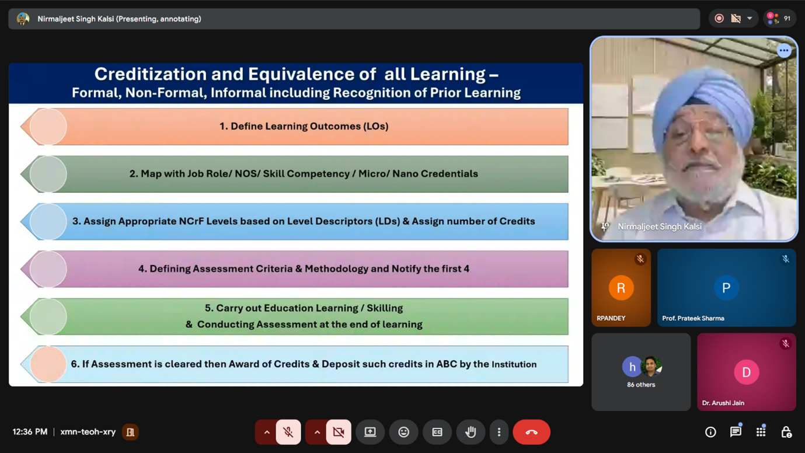Click the muted mic icon on Arushi Jain tile

tap(786, 344)
